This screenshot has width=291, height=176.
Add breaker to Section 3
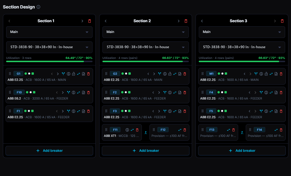pyautogui.click(x=242, y=151)
